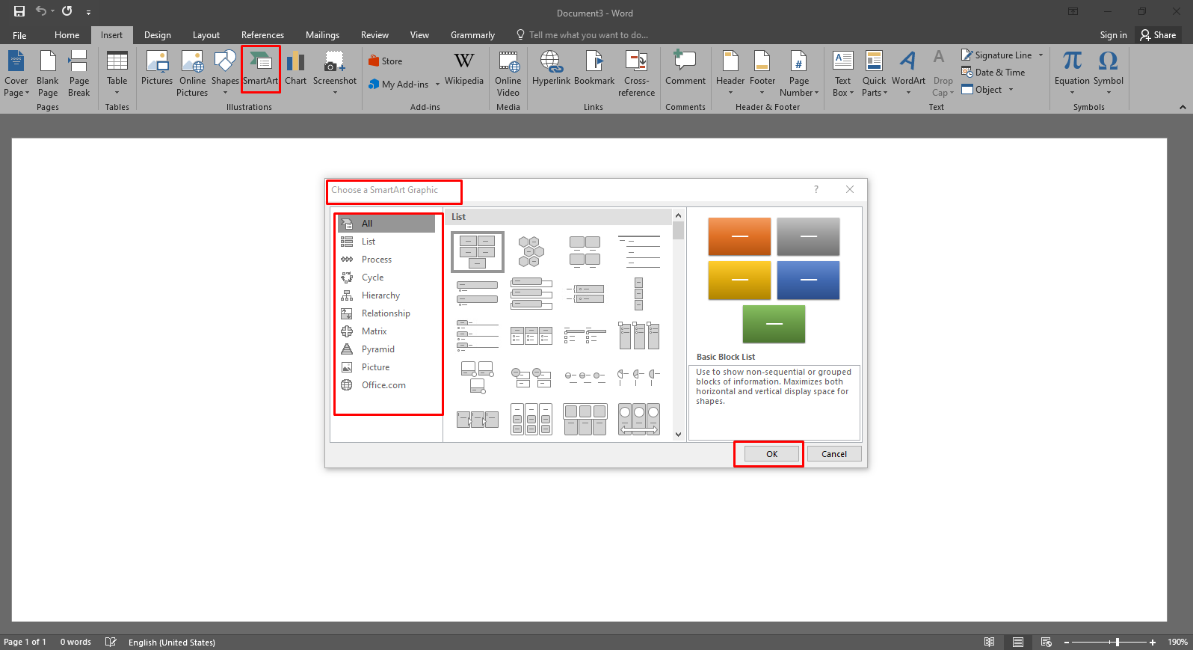This screenshot has width=1193, height=650.
Task: Click OK in the SmartArt dialog
Action: tap(771, 454)
